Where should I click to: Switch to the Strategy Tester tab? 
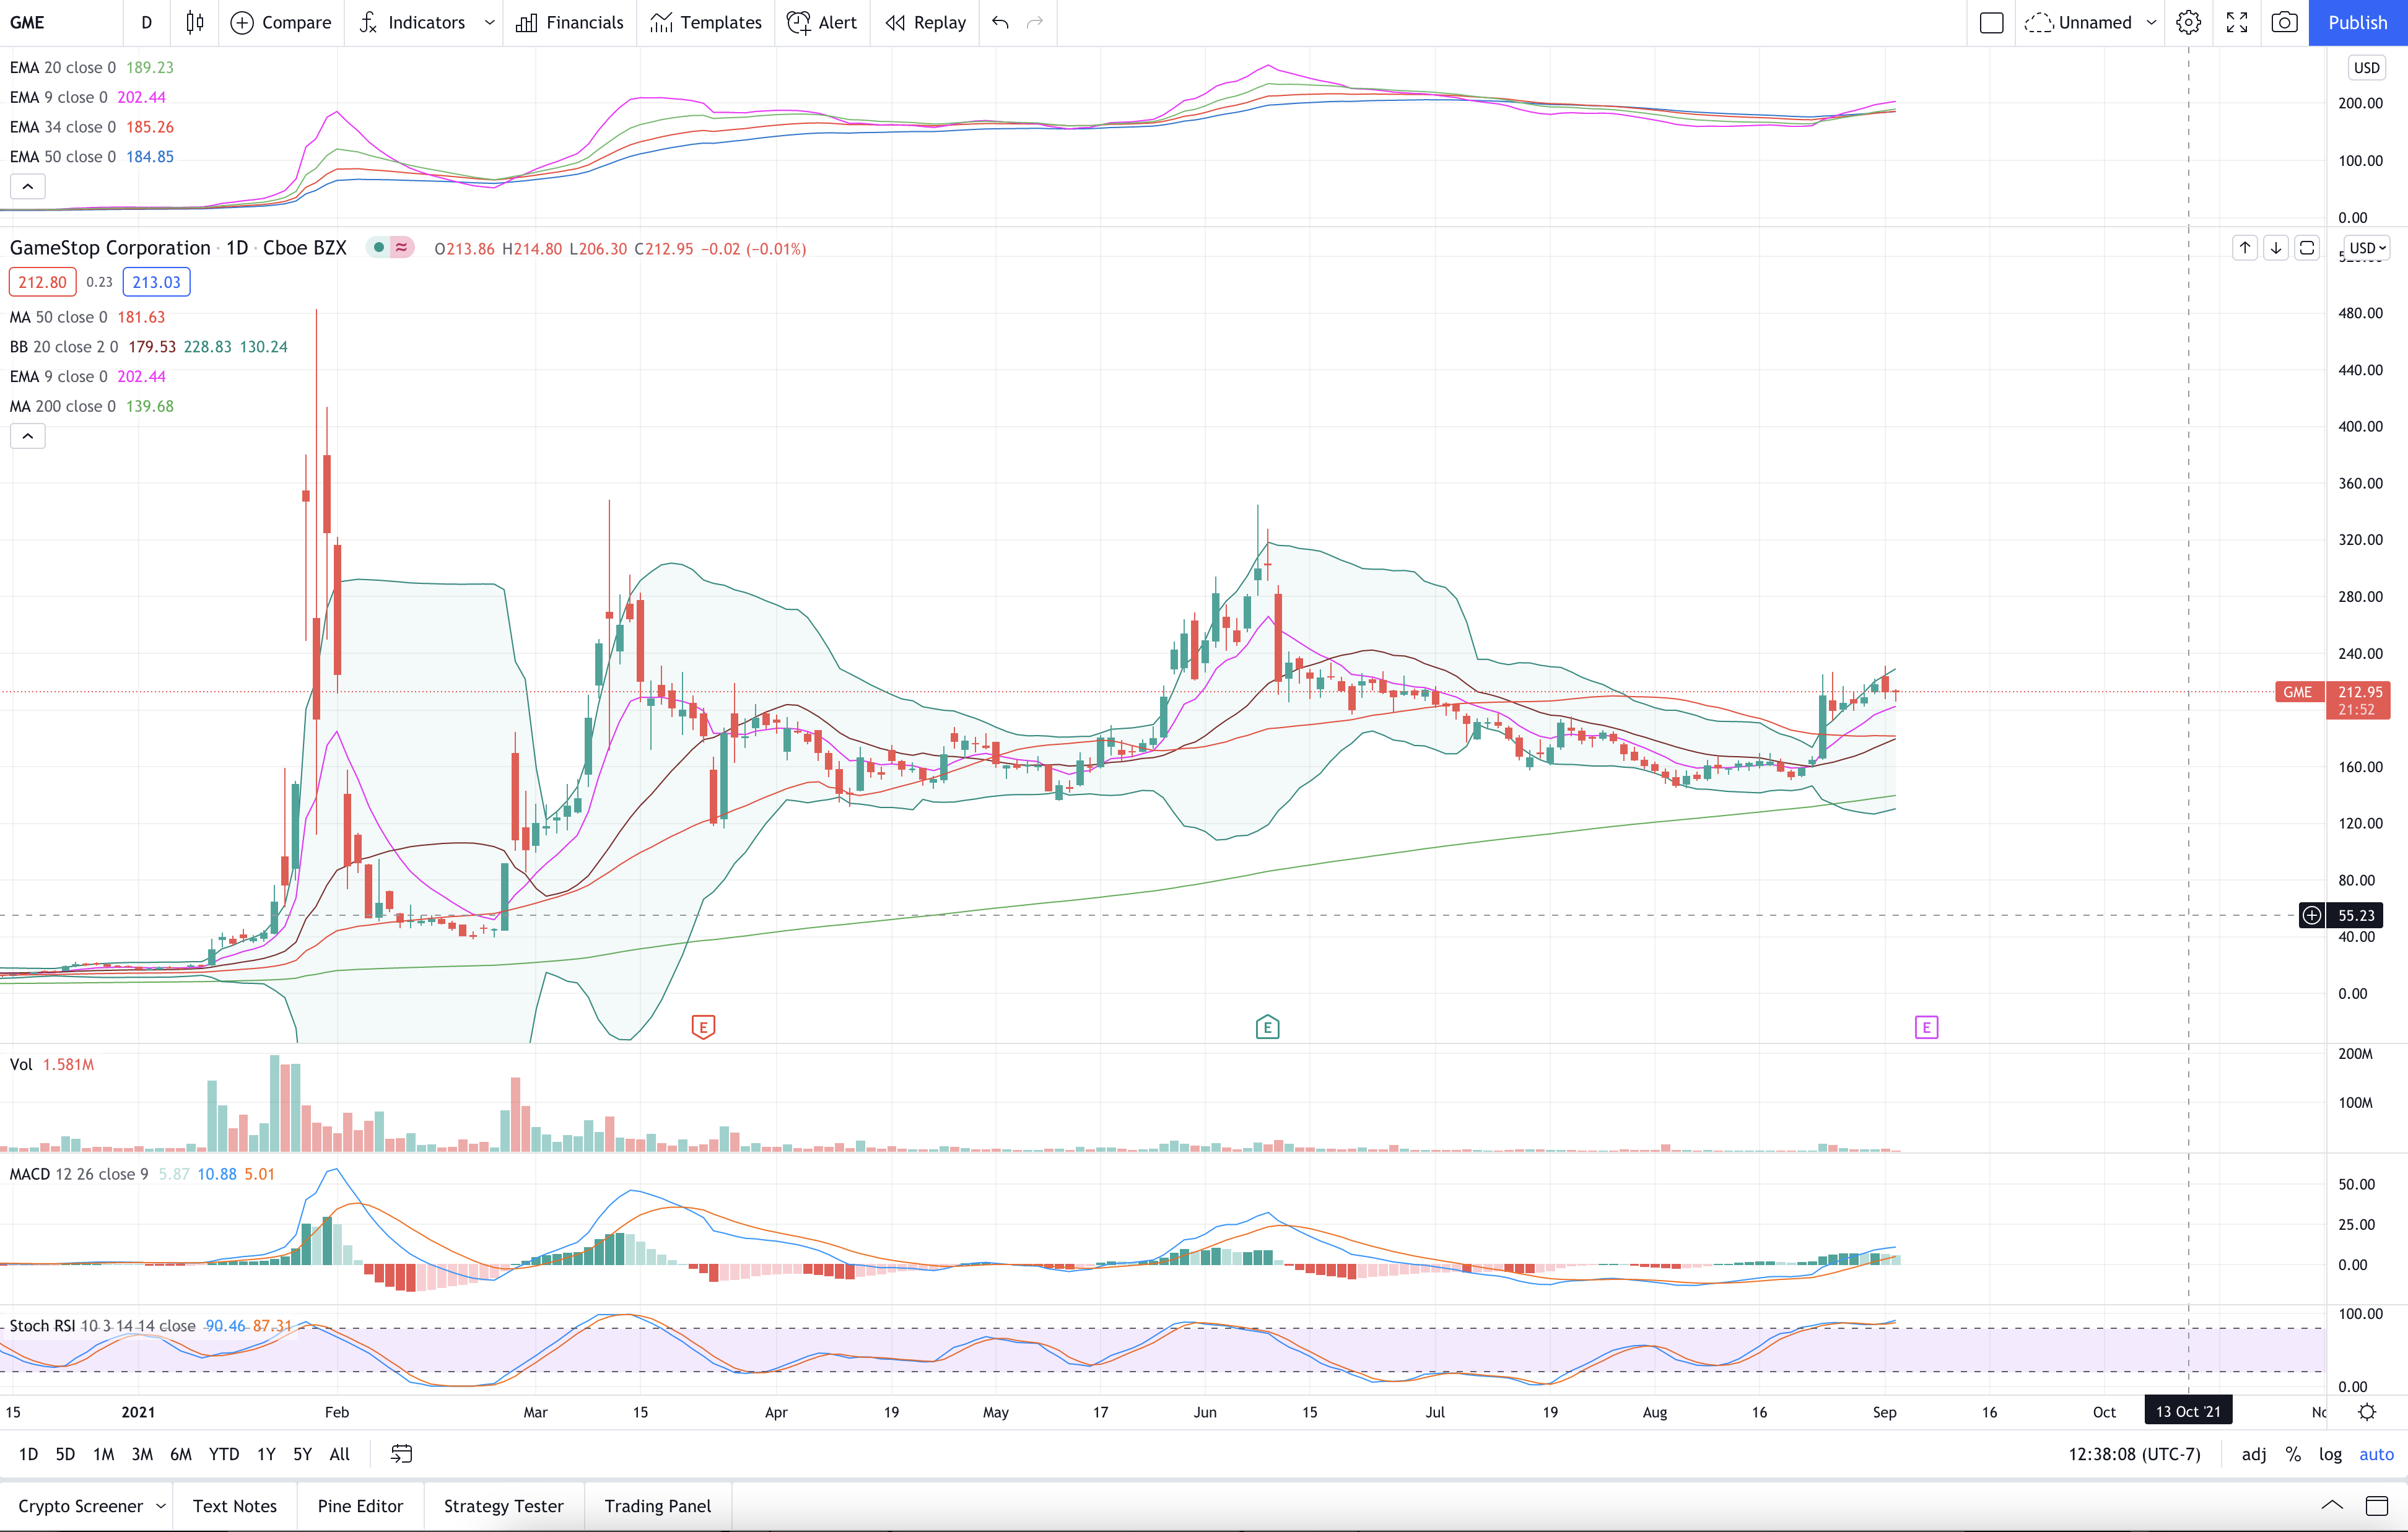click(x=503, y=1506)
